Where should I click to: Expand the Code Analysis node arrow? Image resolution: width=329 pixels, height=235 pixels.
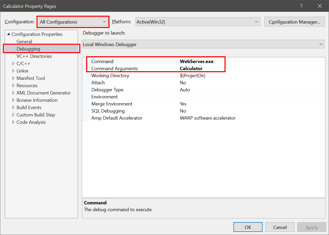(13, 122)
